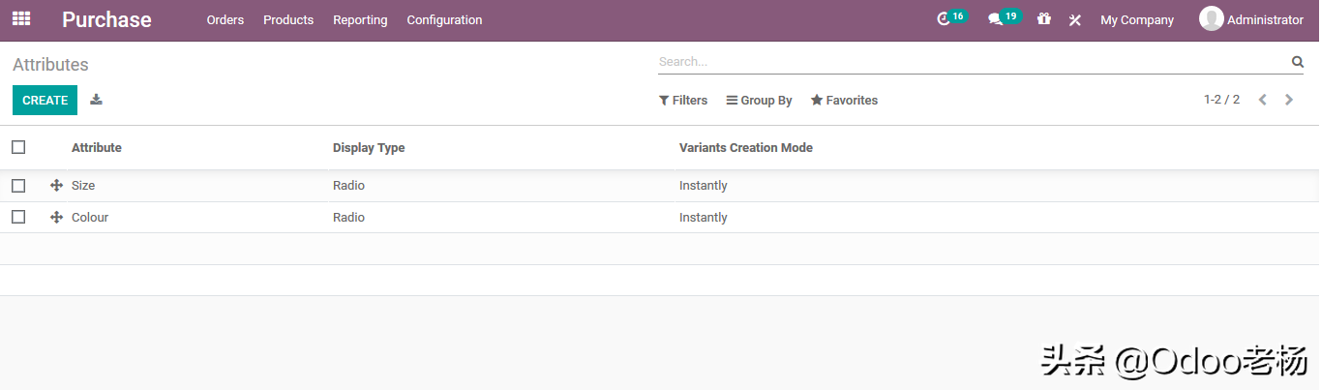Go to next page arrow
Image resolution: width=1321 pixels, height=390 pixels.
tap(1289, 100)
